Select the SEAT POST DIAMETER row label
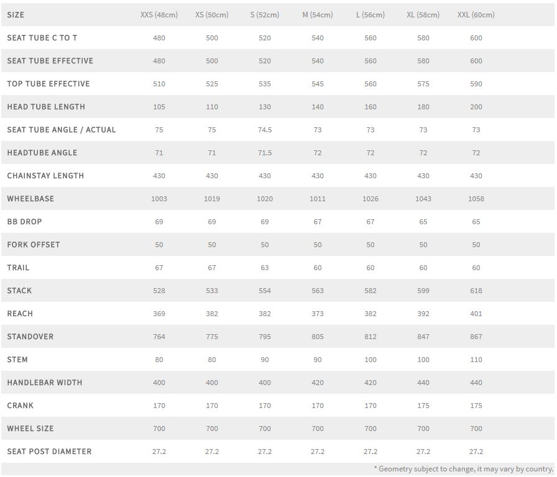 (49, 452)
